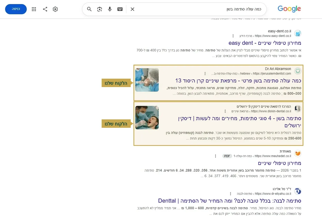Image resolution: width=322 pixels, height=224 pixels.
Task: Click the diskin-dental favicon icon
Action: 298,109
